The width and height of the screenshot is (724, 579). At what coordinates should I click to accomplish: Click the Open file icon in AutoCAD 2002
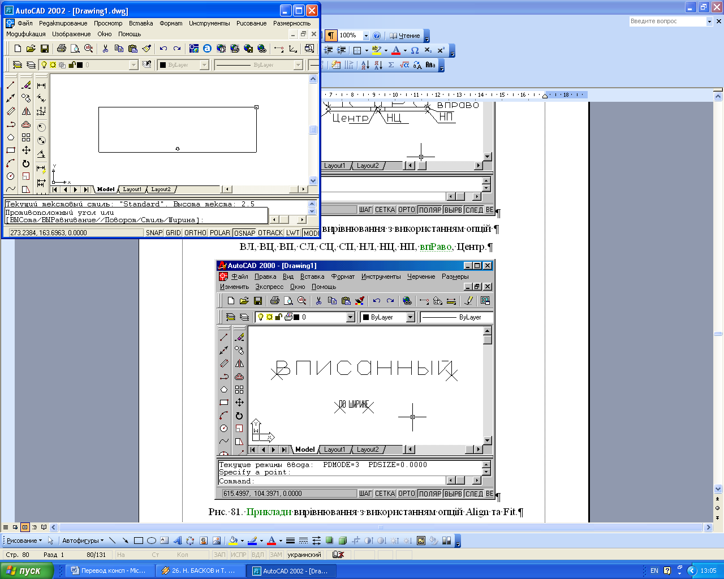tap(31, 49)
